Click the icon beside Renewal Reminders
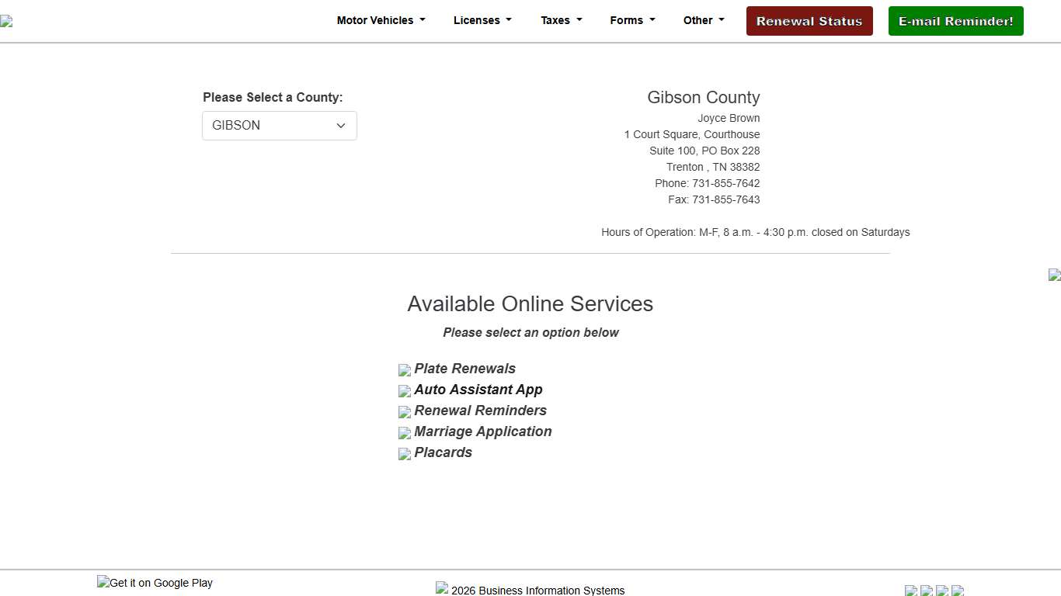This screenshot has height=596, width=1061. click(x=404, y=412)
